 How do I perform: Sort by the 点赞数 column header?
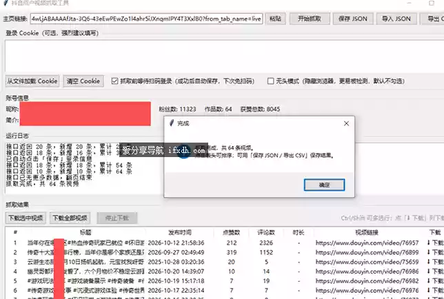point(232,233)
